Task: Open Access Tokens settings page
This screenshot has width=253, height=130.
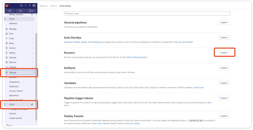Action: click(16, 91)
